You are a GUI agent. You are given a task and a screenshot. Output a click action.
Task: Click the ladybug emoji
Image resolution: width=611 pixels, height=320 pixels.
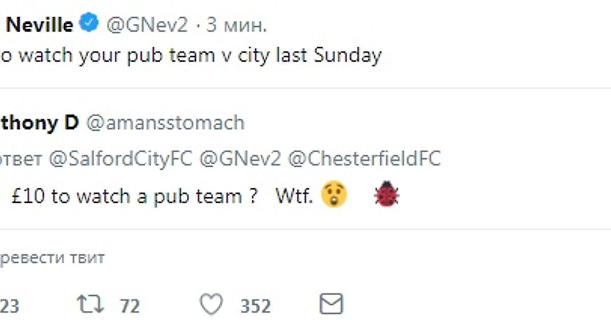click(386, 195)
